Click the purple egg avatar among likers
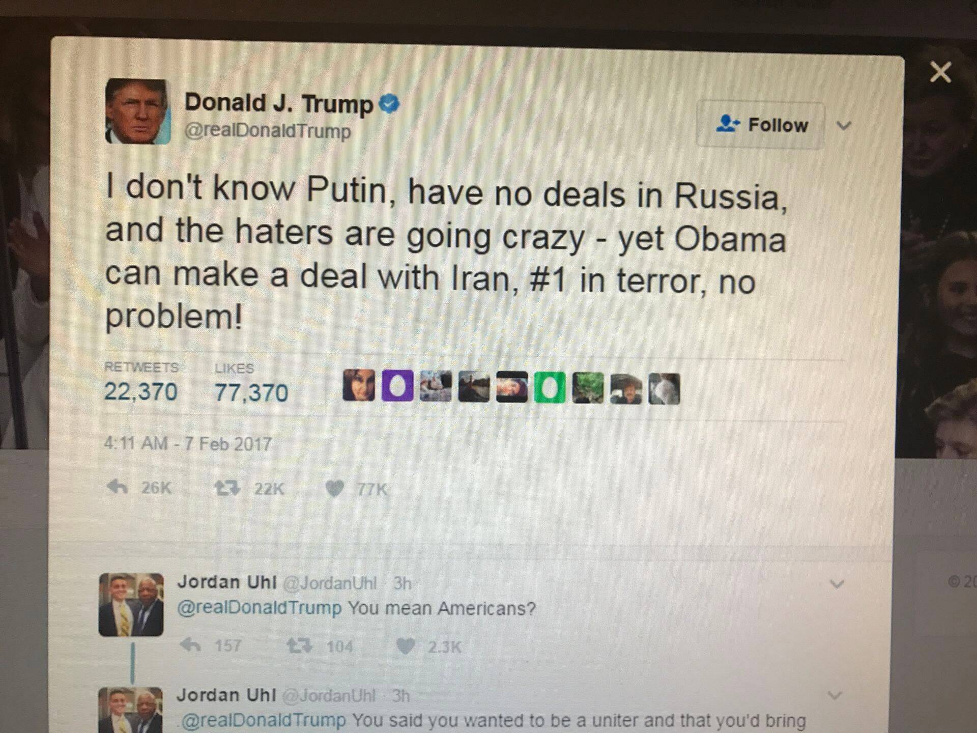 coord(397,386)
